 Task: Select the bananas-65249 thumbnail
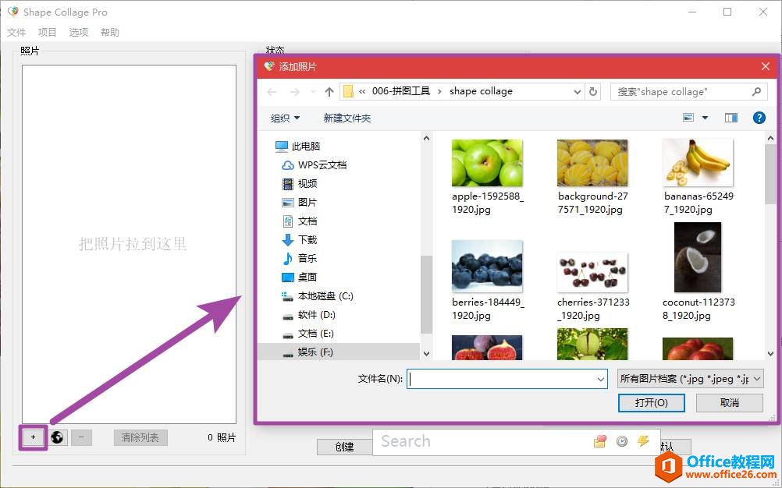(697, 162)
